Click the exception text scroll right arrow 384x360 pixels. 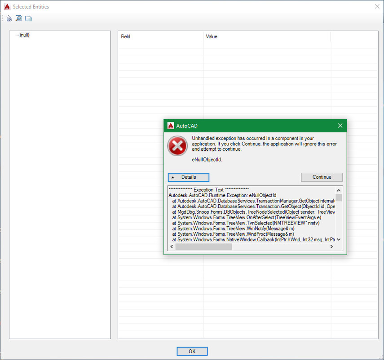click(331, 247)
